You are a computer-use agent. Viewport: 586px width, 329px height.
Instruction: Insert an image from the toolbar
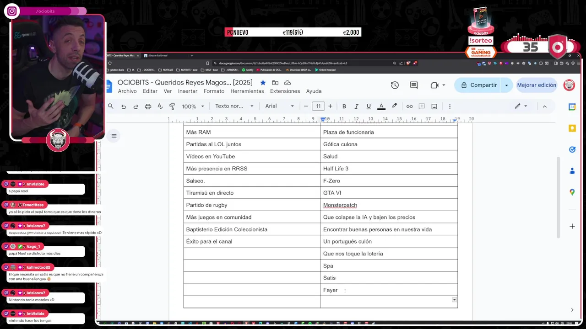434,106
